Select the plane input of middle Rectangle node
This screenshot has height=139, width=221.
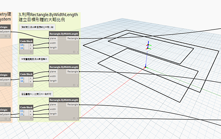coord(53,71)
